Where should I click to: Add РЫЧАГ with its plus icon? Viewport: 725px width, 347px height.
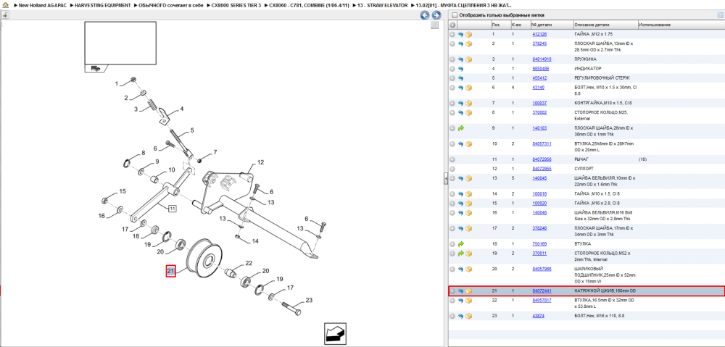[x=452, y=159]
